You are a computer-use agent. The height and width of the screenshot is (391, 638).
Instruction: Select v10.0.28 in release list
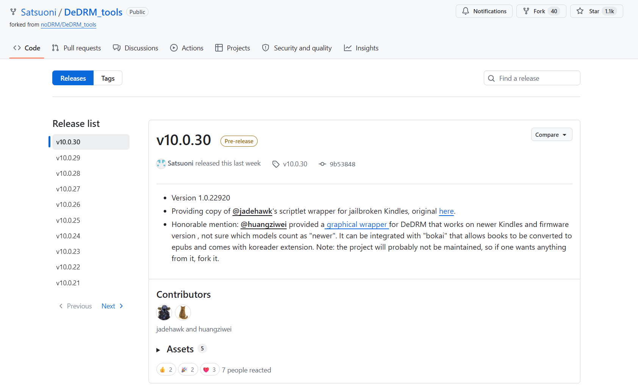91,173
